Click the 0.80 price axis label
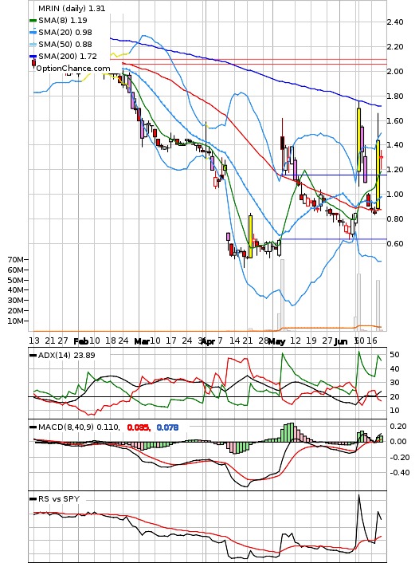The height and width of the screenshot is (563, 419). click(x=395, y=219)
